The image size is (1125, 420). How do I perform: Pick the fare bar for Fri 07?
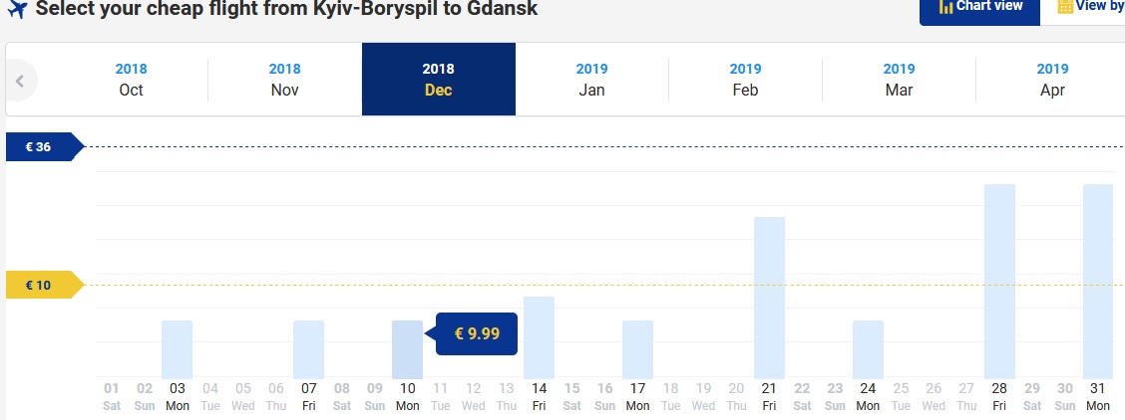click(308, 349)
